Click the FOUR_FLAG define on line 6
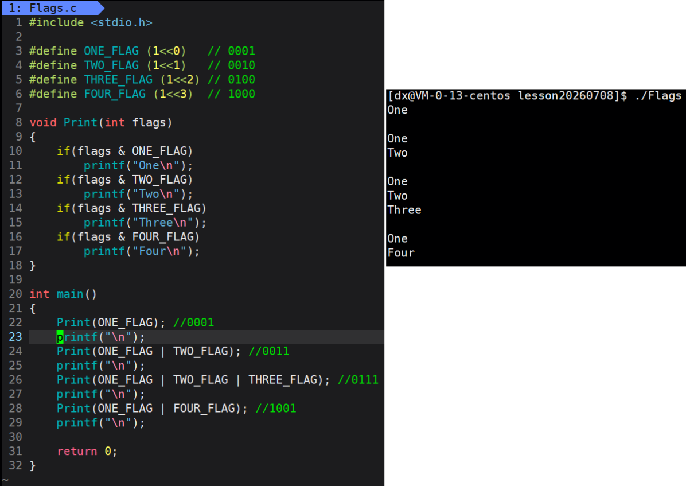 click(x=111, y=94)
